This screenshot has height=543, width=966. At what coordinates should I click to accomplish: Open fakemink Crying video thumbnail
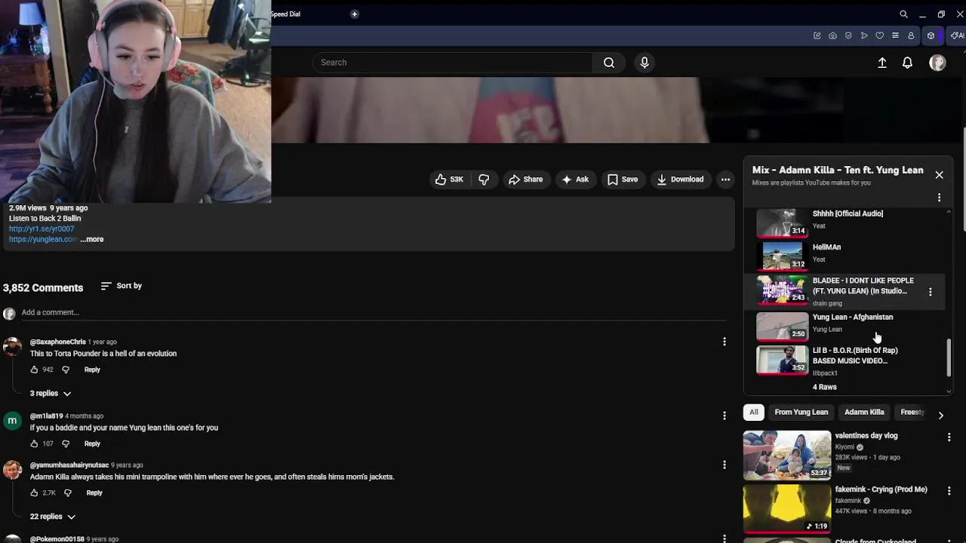[786, 508]
